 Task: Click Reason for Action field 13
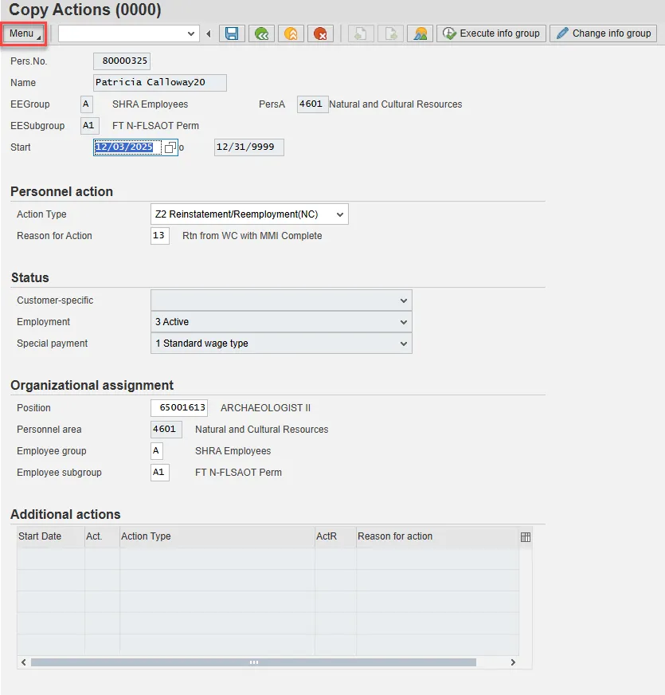click(160, 236)
